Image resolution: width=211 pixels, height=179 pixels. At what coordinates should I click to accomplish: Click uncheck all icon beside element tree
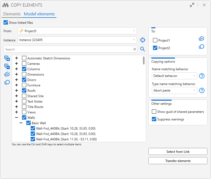coord(7,82)
